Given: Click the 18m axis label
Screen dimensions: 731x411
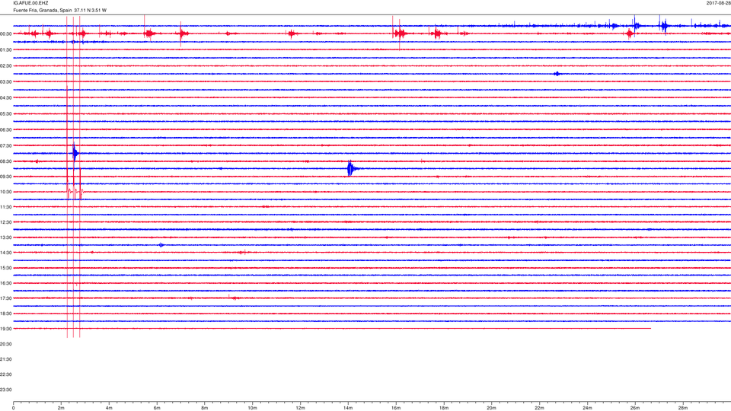Looking at the screenshot, I should pos(444,408).
